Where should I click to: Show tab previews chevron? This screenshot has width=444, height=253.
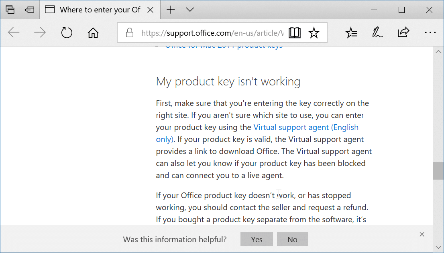[x=190, y=10]
